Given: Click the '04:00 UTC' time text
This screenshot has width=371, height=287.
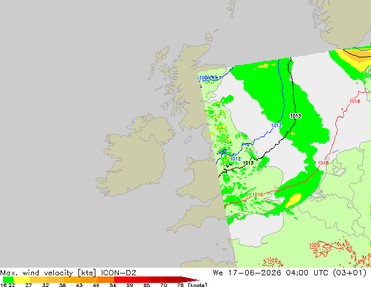Looking at the screenshot, I should [x=307, y=273].
